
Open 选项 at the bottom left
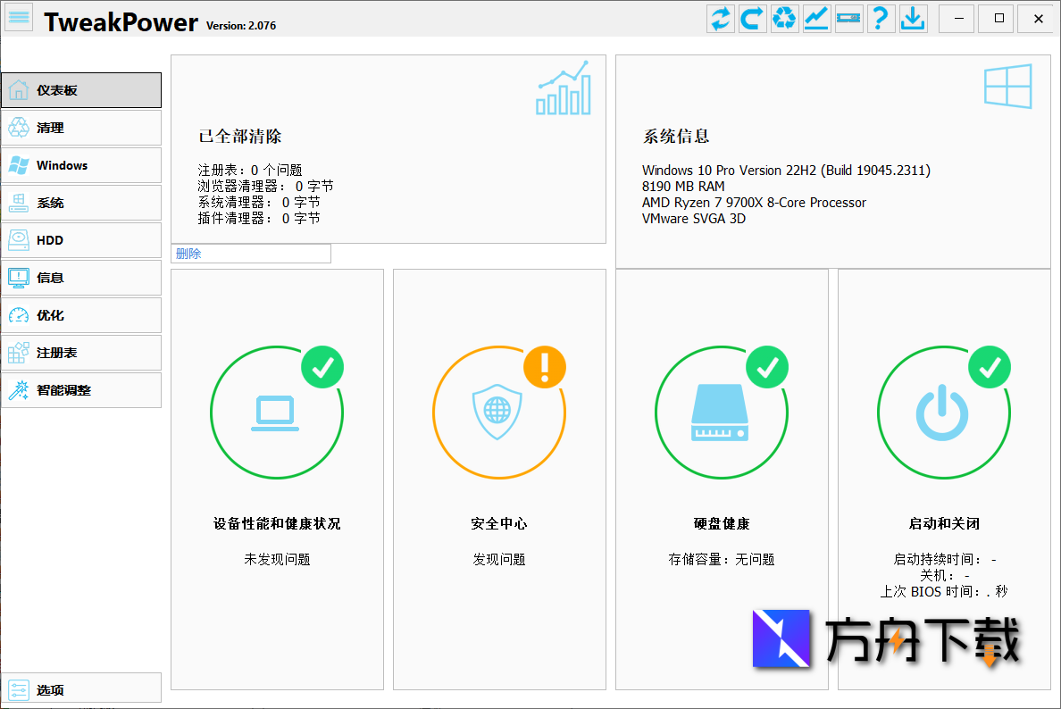point(80,688)
